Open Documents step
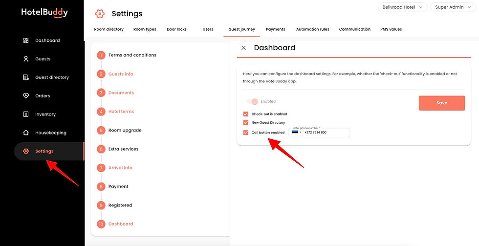 point(121,93)
